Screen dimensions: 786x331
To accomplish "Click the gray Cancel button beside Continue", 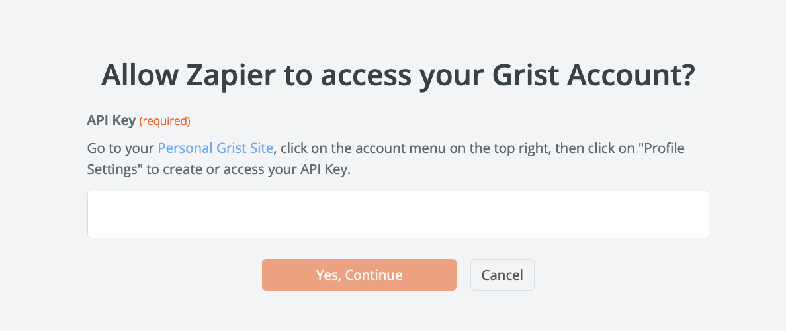I will (x=502, y=275).
